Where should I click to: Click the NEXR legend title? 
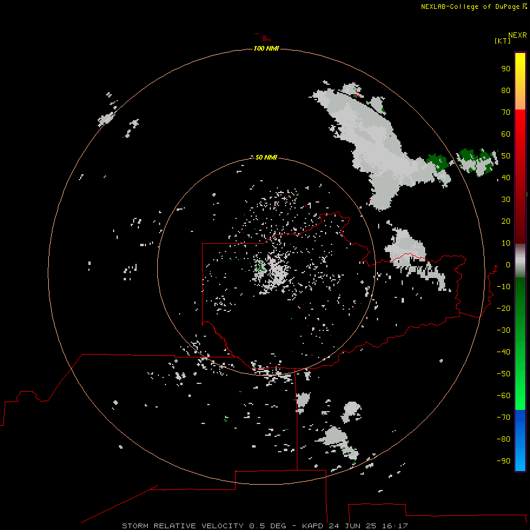[x=518, y=35]
